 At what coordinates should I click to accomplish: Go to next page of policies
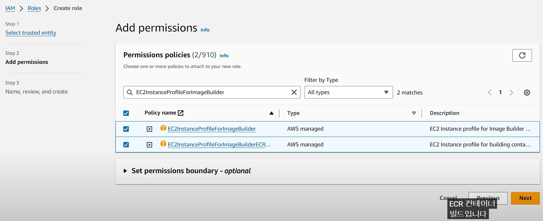click(x=511, y=93)
